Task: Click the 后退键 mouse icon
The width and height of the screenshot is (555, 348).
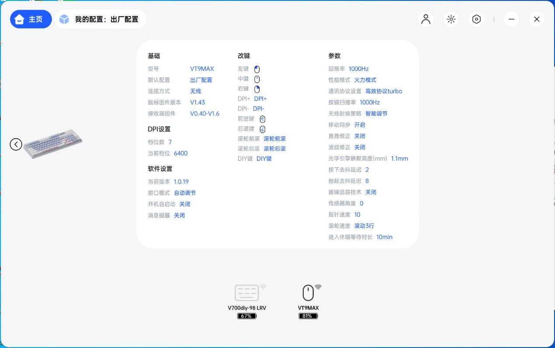Action: pos(262,129)
